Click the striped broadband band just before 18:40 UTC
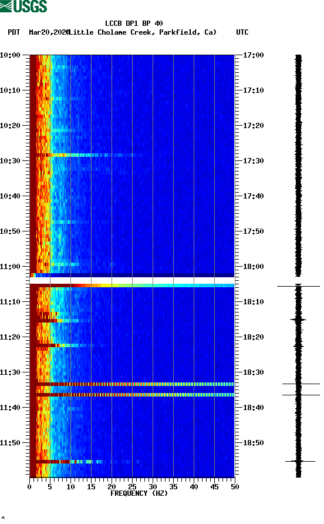This screenshot has width=324, height=524. [132, 395]
